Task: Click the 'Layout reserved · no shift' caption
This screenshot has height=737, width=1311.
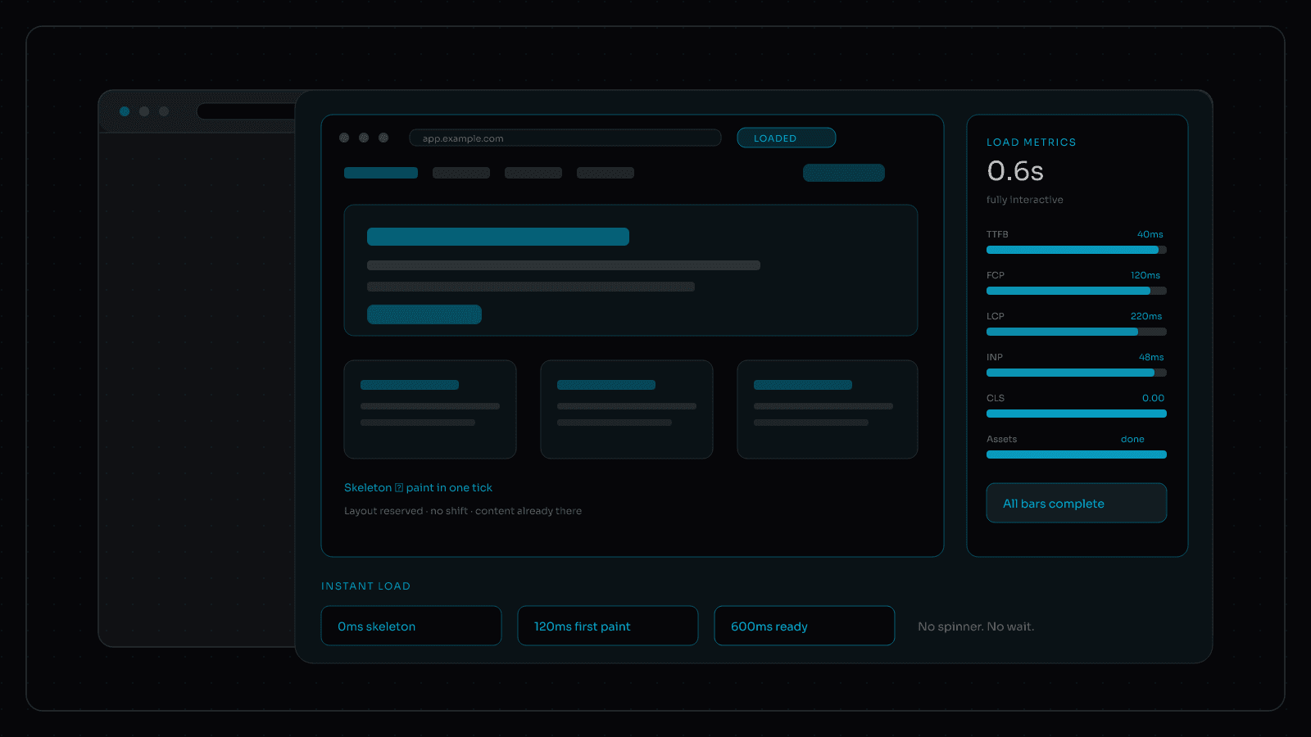Action: (x=463, y=511)
